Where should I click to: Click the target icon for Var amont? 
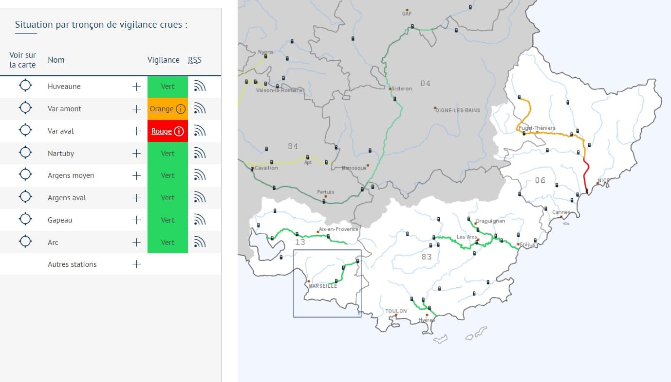coord(25,108)
